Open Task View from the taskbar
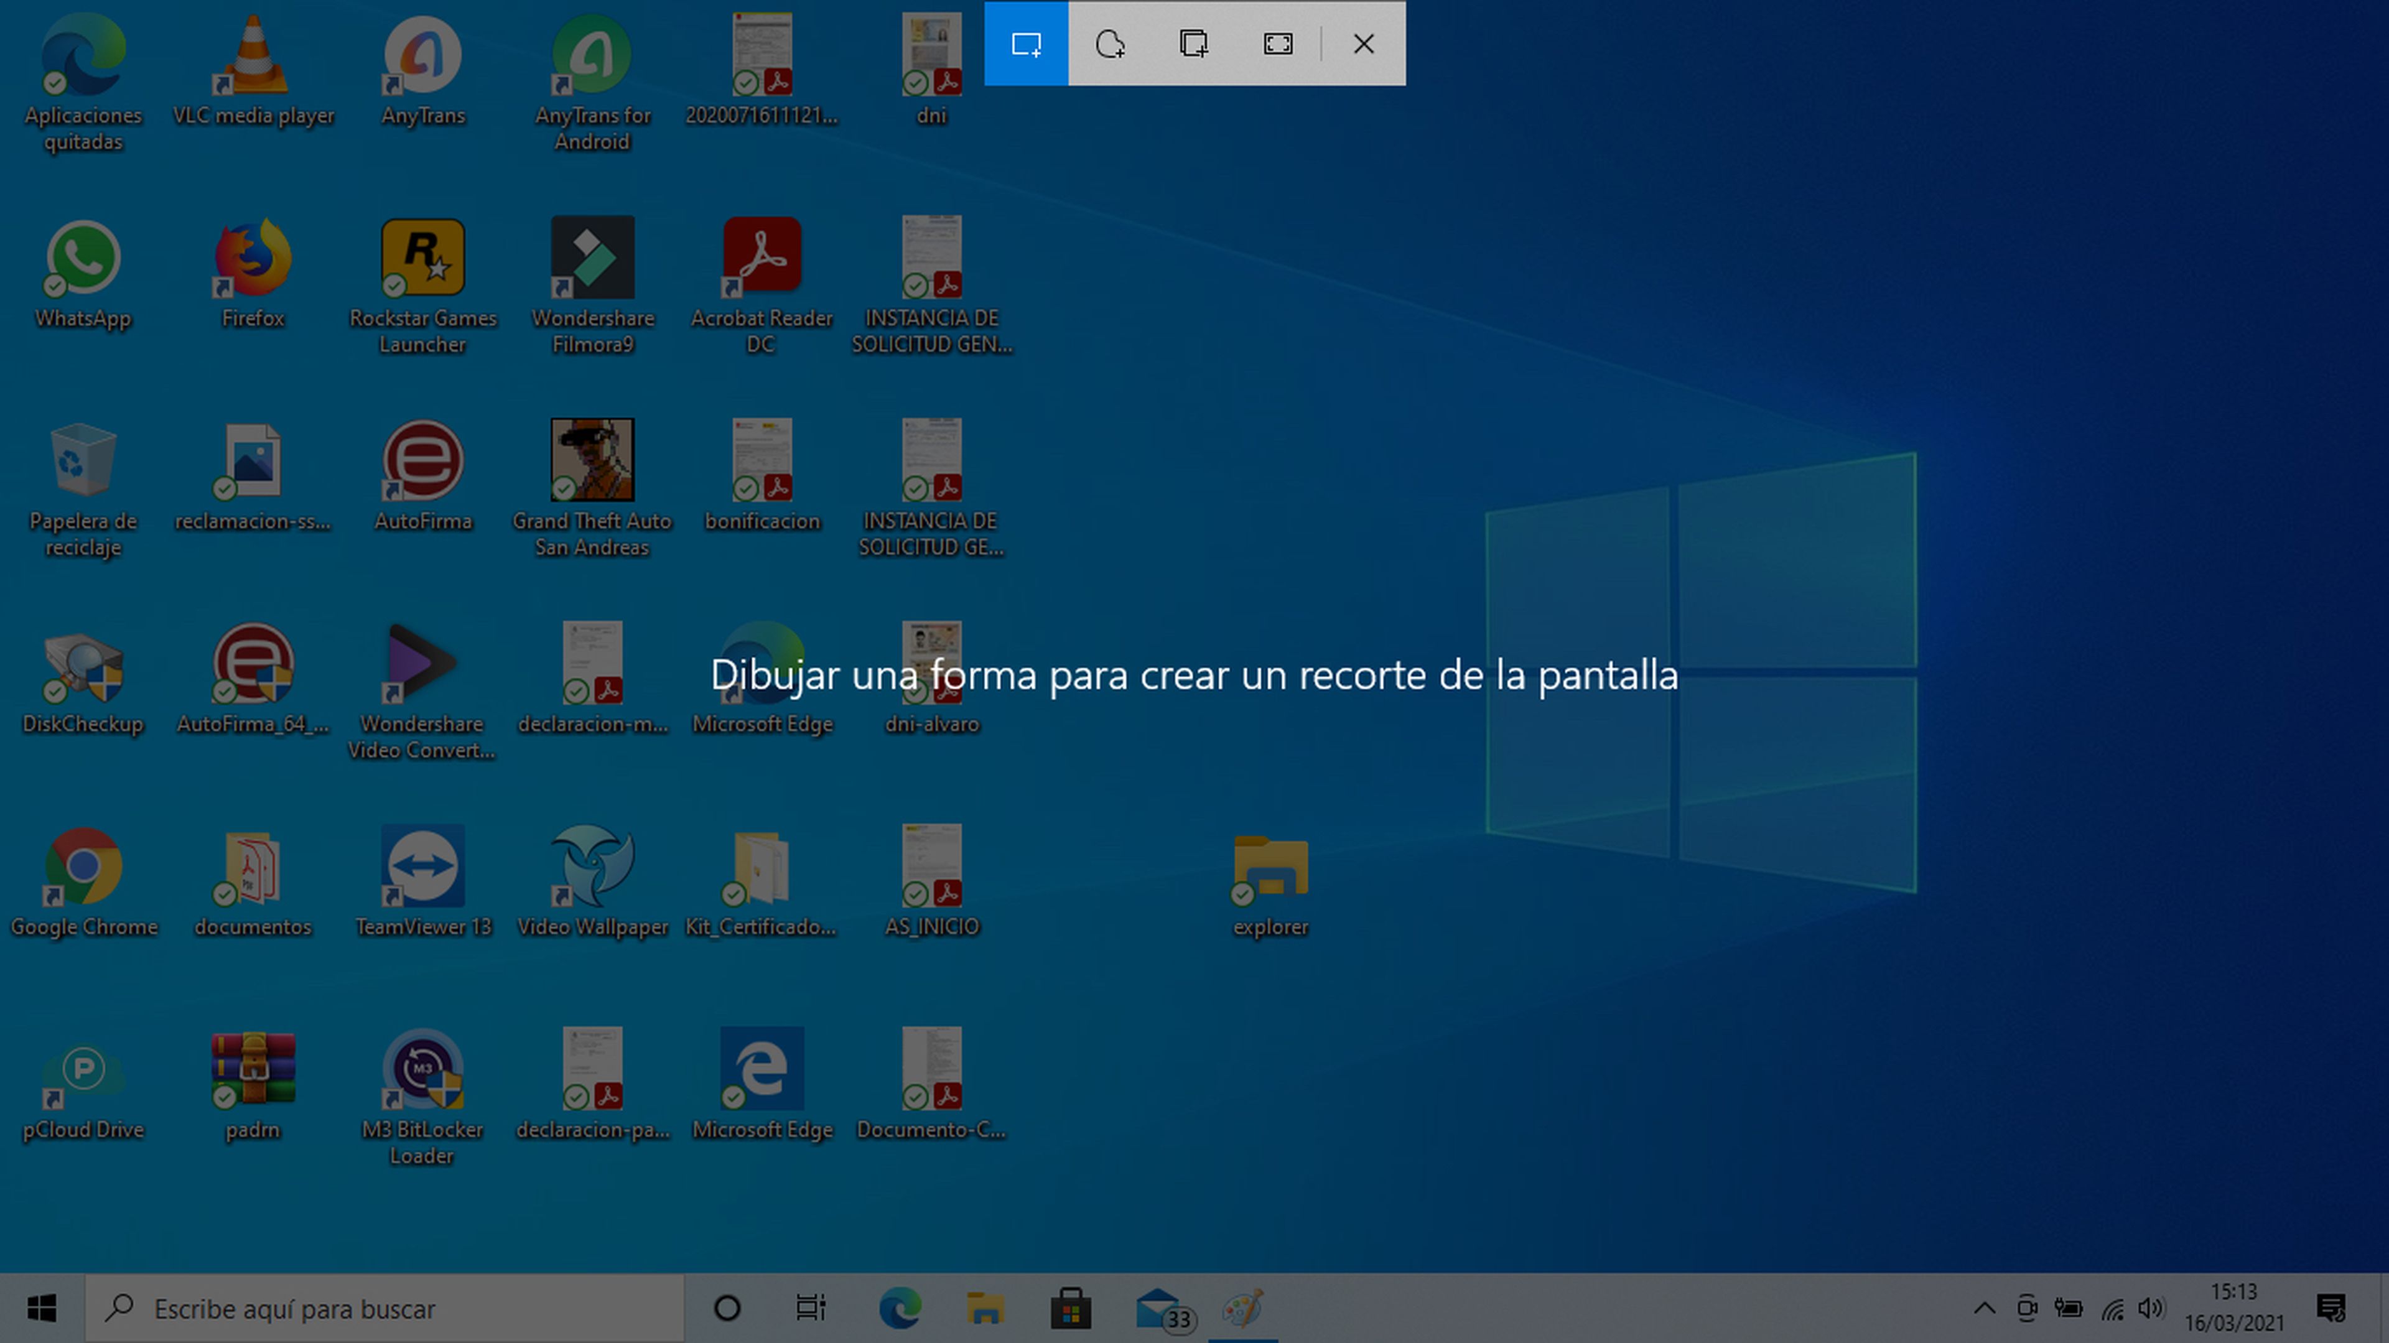Screen dimensions: 2389x1343 click(x=811, y=1309)
